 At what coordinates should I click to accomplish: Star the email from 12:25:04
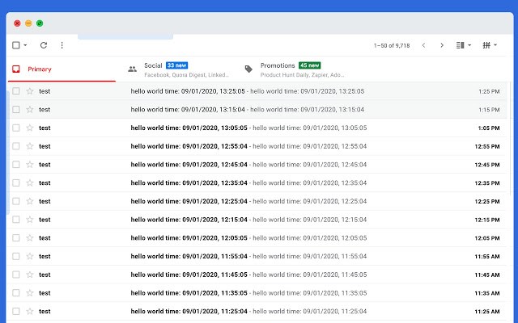(x=30, y=201)
